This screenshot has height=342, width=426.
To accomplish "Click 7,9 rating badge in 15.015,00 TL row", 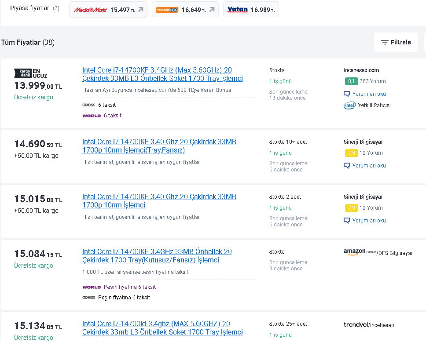I will 351,207.
